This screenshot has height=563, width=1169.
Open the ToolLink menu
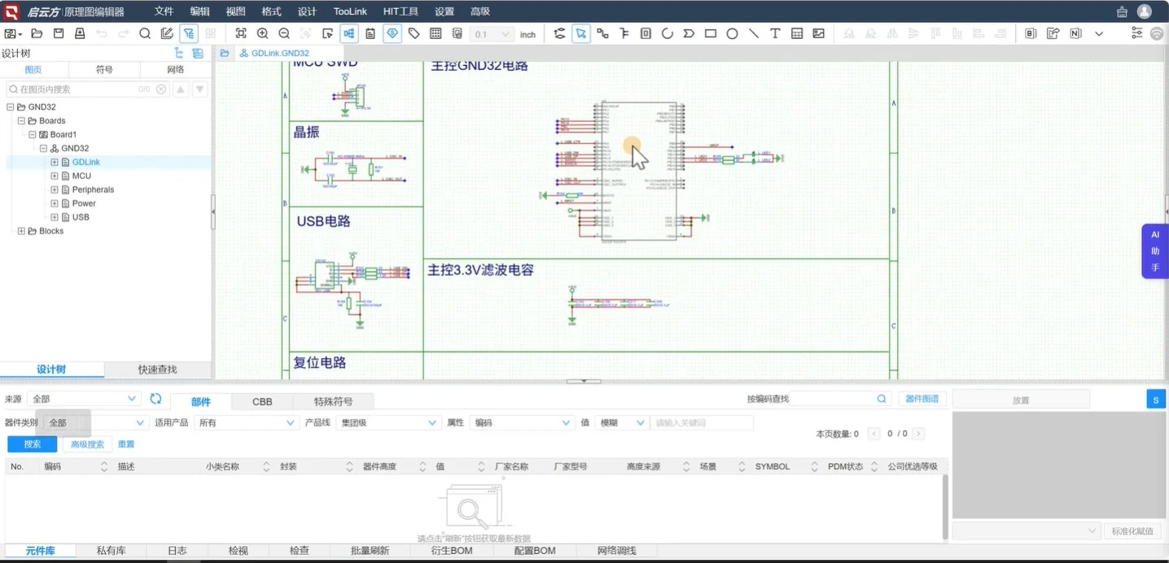[349, 11]
